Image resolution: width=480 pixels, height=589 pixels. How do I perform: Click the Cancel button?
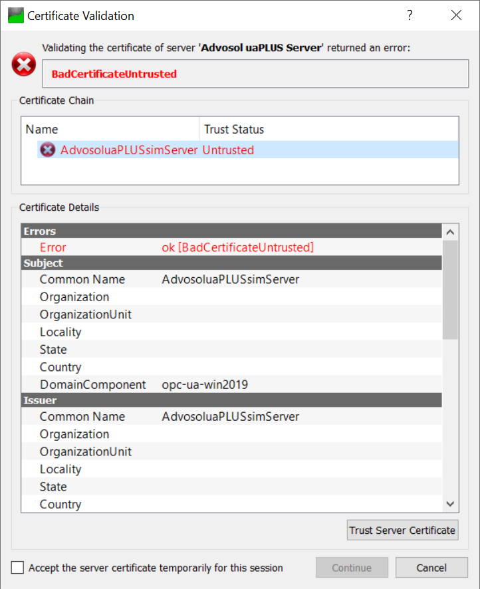431,568
